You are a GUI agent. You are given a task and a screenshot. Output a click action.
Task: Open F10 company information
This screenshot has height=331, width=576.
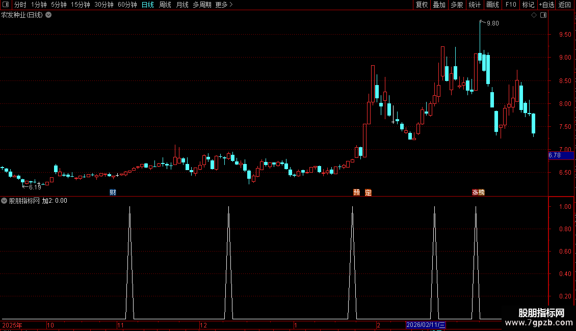511,5
